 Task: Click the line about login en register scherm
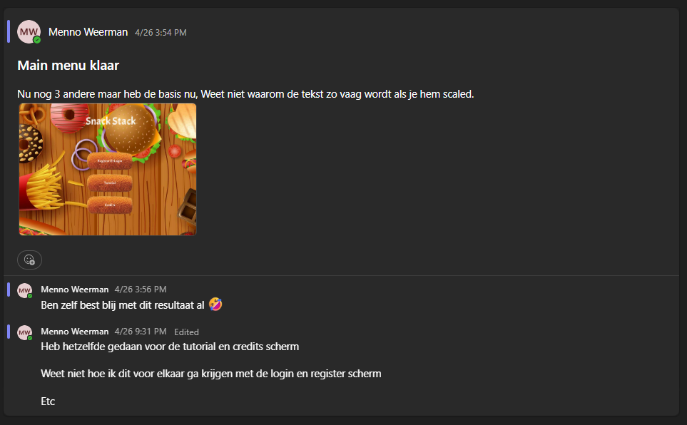click(211, 374)
